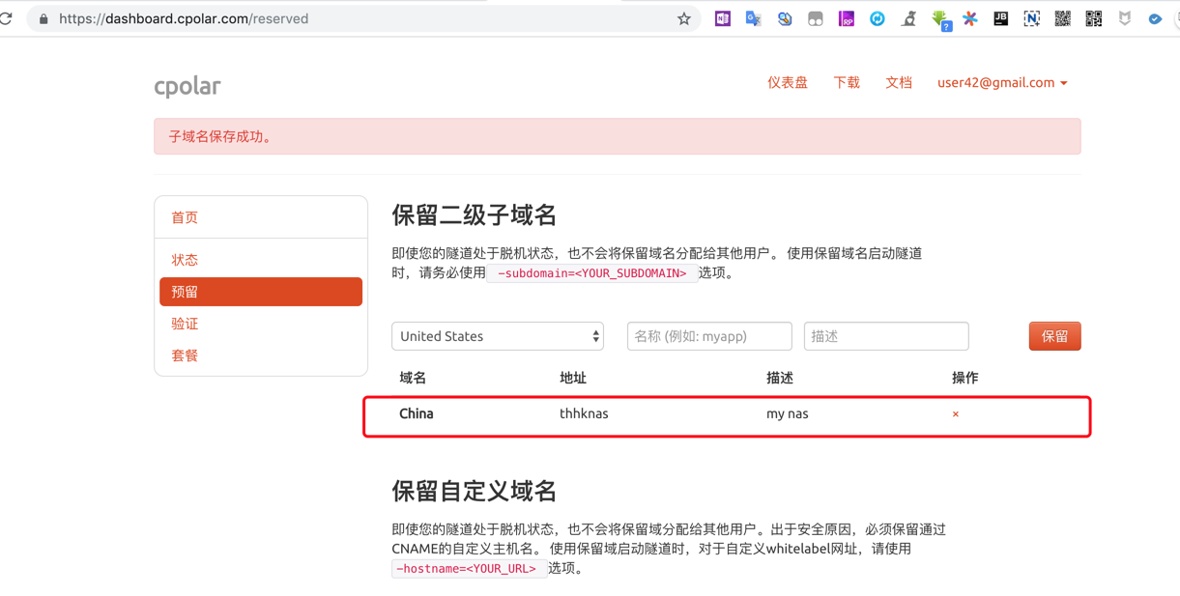Click the 保留自定义域名 heading
The height and width of the screenshot is (596, 1180).
tap(475, 491)
